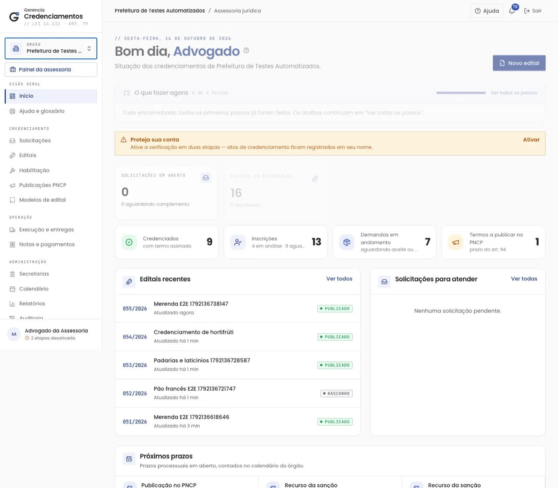Click the Demandas em andamento box icon
The width and height of the screenshot is (558, 488).
(x=347, y=242)
